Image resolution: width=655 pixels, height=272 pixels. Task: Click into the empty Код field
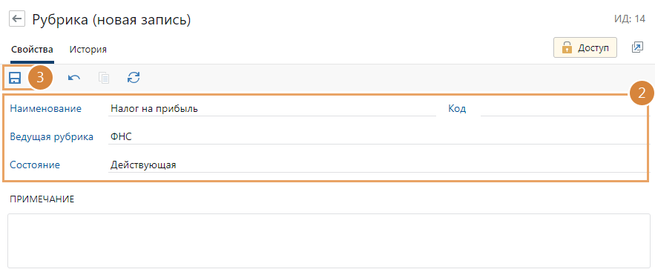(564, 109)
